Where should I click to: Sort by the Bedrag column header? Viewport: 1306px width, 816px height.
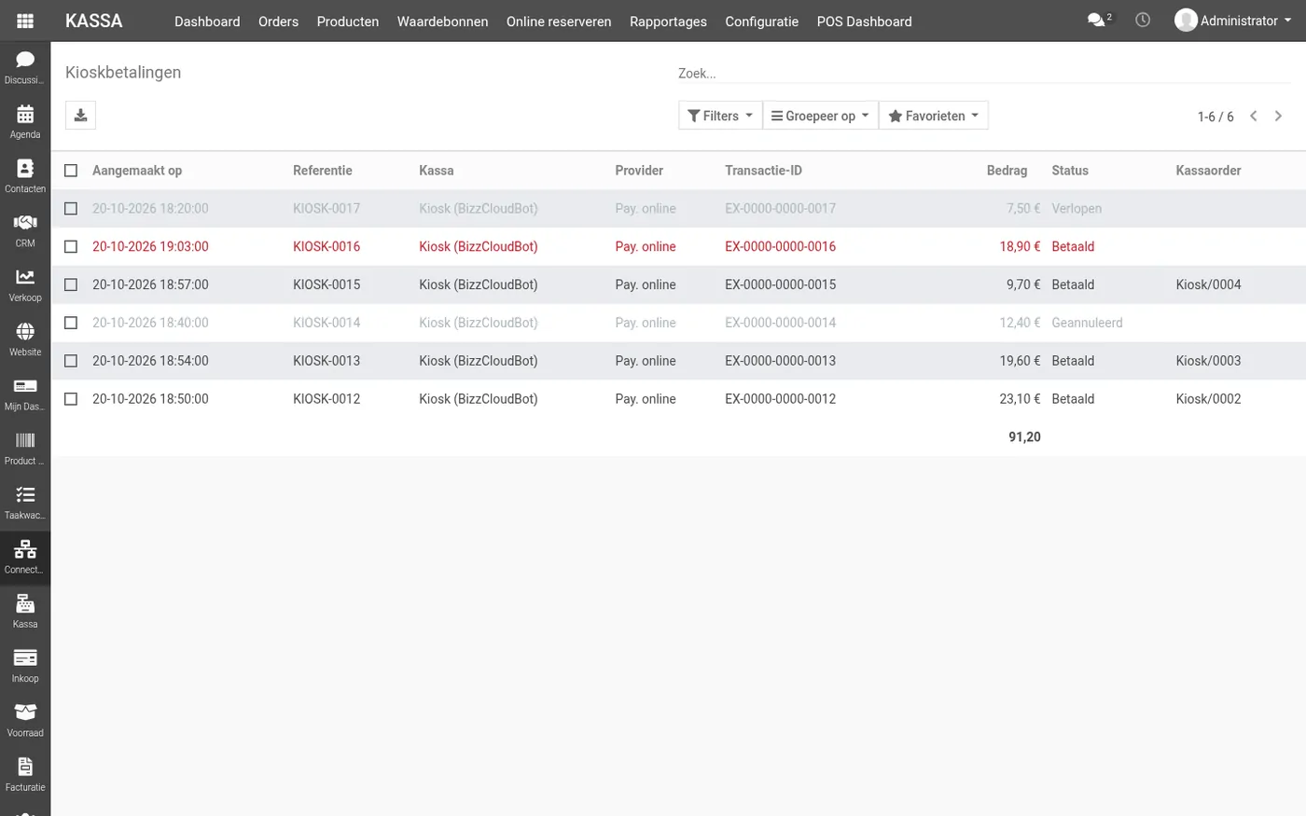(1007, 171)
